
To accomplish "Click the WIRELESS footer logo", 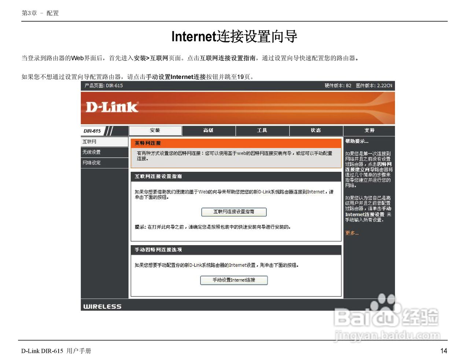I will pyautogui.click(x=102, y=306).
